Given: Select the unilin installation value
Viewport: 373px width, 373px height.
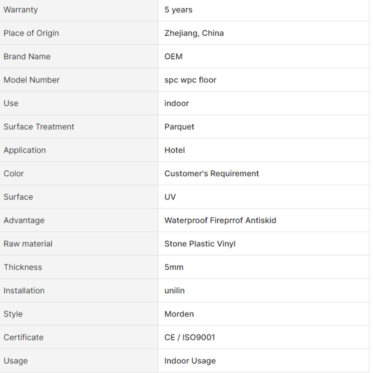Looking at the screenshot, I should click(174, 290).
